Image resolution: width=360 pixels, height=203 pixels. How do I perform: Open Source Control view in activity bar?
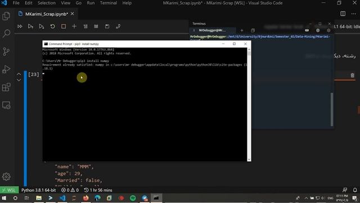pyautogui.click(x=6, y=51)
